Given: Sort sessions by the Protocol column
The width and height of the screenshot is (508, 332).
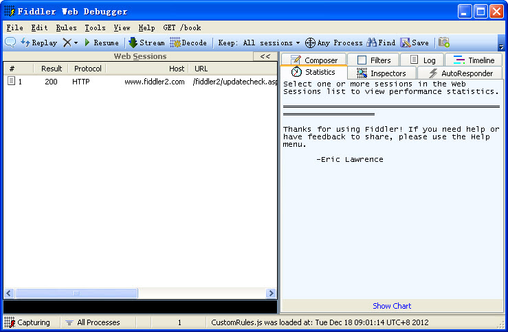Looking at the screenshot, I should pyautogui.click(x=87, y=69).
